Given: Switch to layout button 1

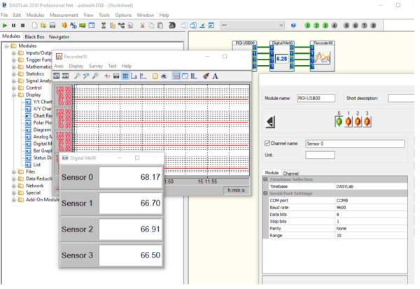Looking at the screenshot, I should [x=307, y=25].
